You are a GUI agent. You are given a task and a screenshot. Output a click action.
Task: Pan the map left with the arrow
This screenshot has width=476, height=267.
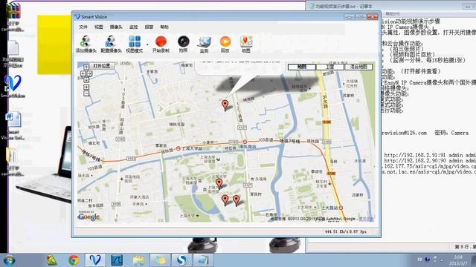click(x=83, y=73)
